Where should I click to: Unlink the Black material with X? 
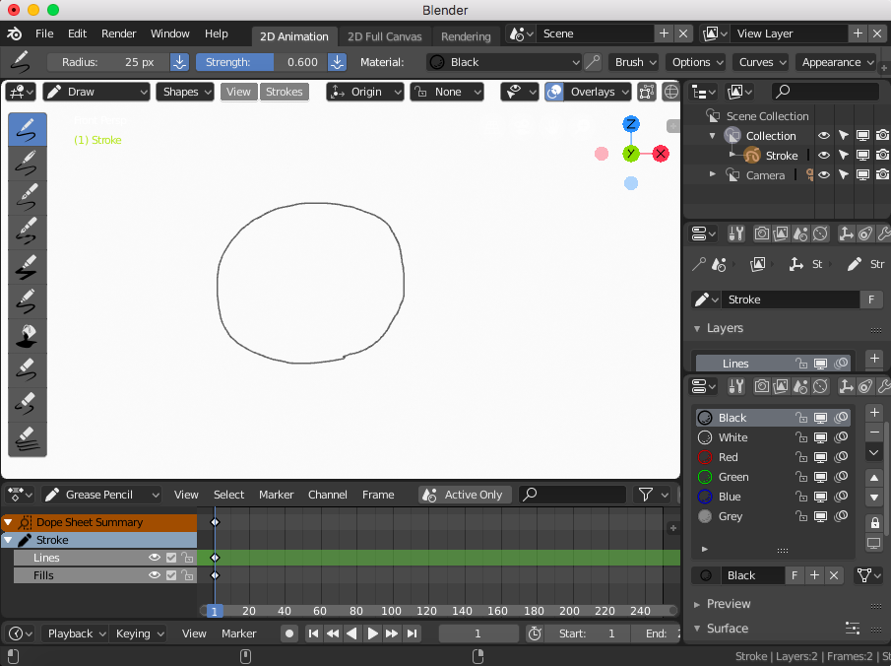click(834, 575)
